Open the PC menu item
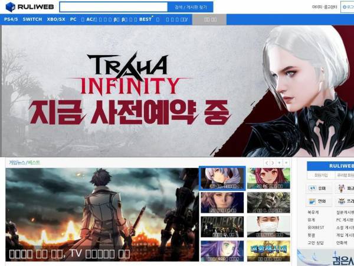This screenshot has height=266, width=354. 73,20
